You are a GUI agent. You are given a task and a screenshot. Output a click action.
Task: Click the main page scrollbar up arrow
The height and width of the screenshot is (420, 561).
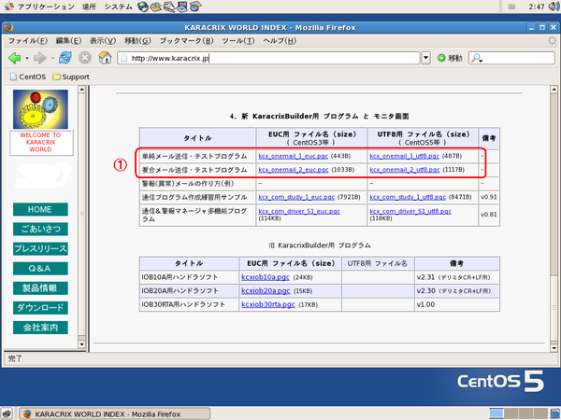click(x=554, y=90)
